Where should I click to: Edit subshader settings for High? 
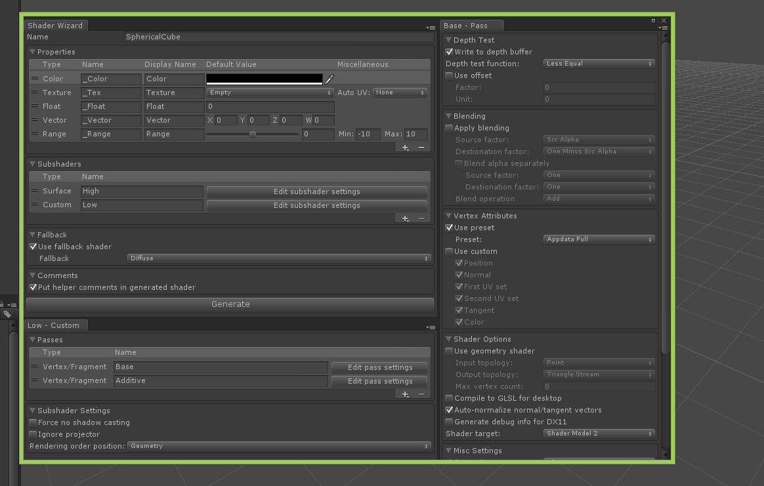coord(317,192)
